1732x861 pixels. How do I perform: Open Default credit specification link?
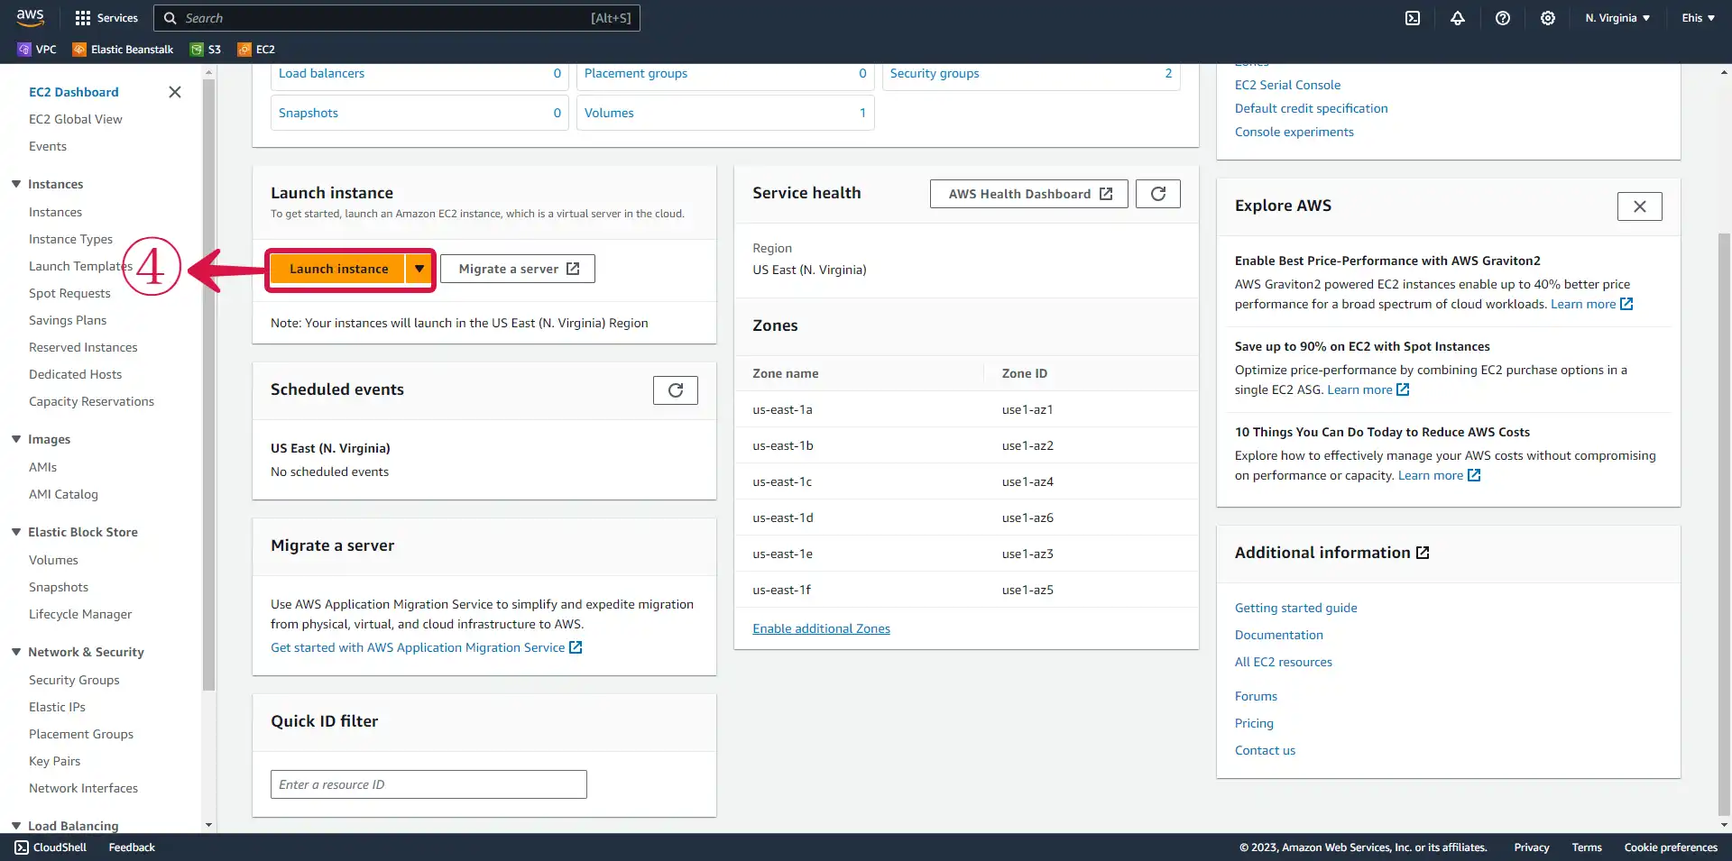coord(1311,108)
